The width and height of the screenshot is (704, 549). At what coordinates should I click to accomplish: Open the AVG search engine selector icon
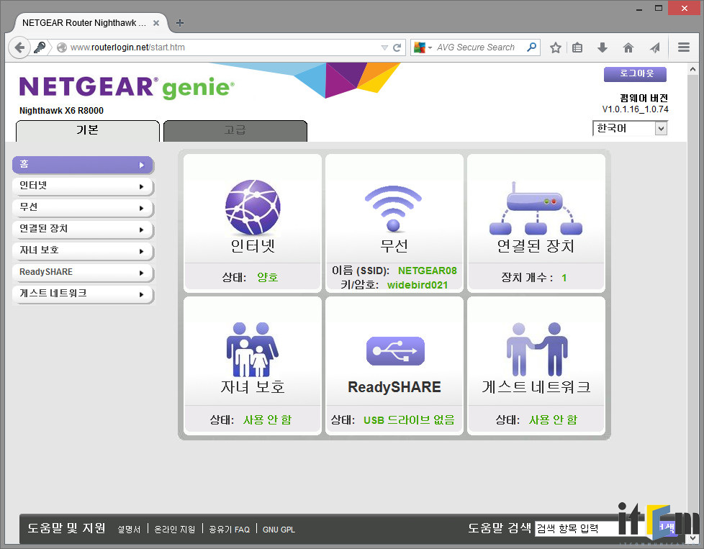click(x=423, y=47)
